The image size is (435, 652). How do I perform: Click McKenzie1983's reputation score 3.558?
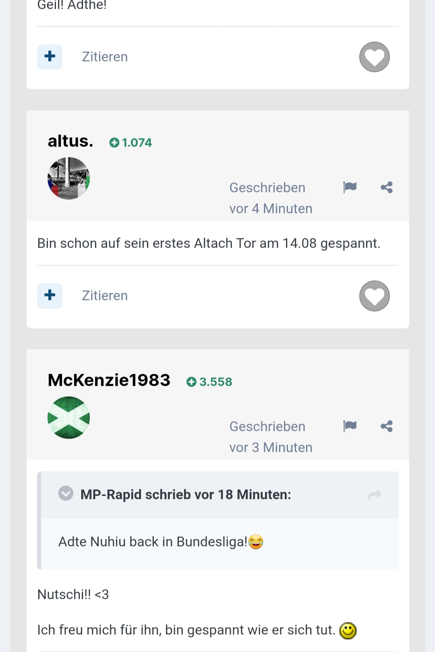coord(209,382)
